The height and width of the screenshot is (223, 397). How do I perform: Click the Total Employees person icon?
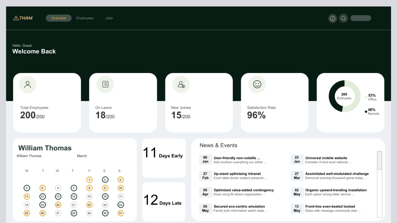[28, 85]
